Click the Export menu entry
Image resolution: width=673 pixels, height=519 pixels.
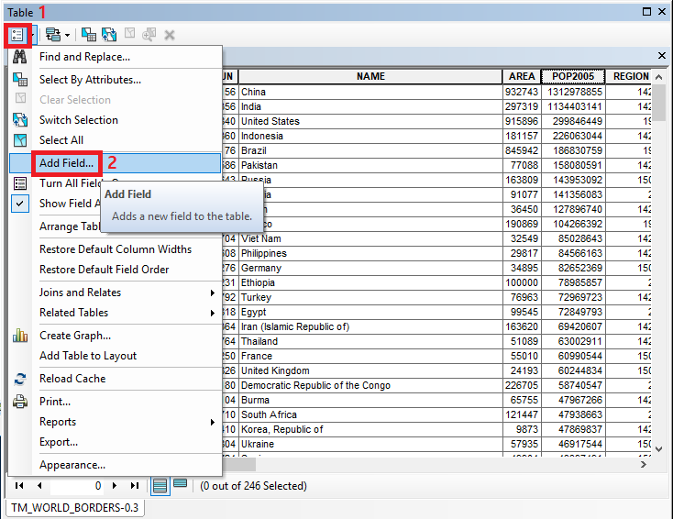tap(59, 442)
